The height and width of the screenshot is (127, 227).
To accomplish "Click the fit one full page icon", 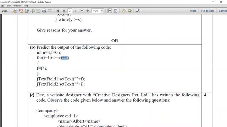I will (x=116, y=11).
